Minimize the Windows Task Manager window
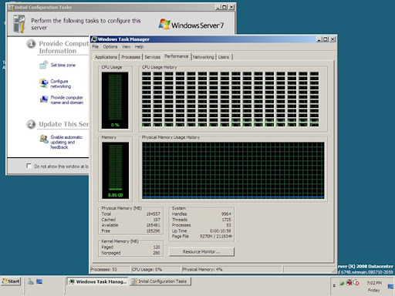395x296 pixels. point(319,39)
